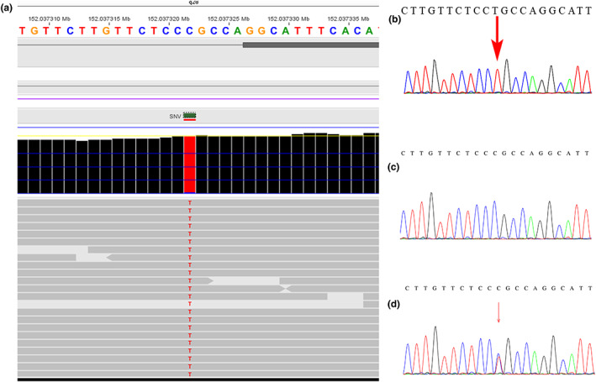Click the 152.037330 Mb ruler label
Image resolution: width=596 pixels, height=382 pixels.
[288, 18]
